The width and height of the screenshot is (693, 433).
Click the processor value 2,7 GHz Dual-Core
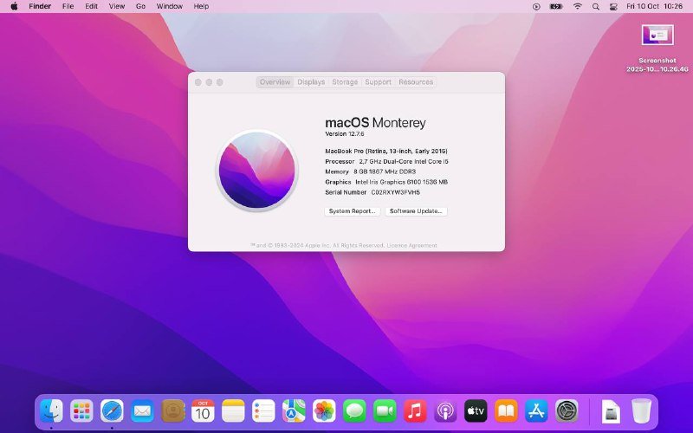(x=404, y=162)
